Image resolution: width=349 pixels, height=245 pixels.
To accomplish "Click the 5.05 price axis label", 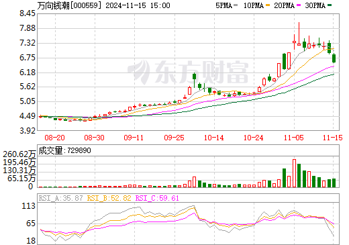I will tap(28, 101).
